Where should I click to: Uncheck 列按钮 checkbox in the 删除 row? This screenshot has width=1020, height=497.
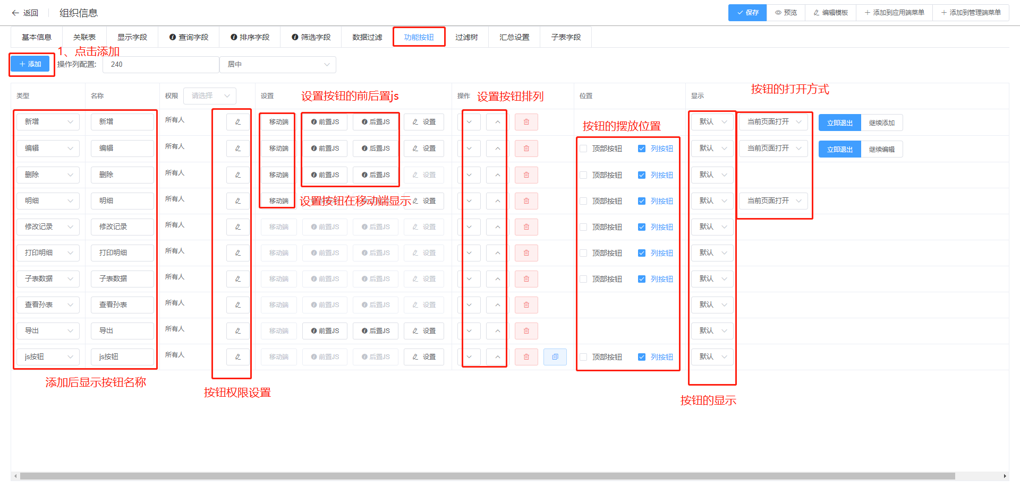[642, 175]
